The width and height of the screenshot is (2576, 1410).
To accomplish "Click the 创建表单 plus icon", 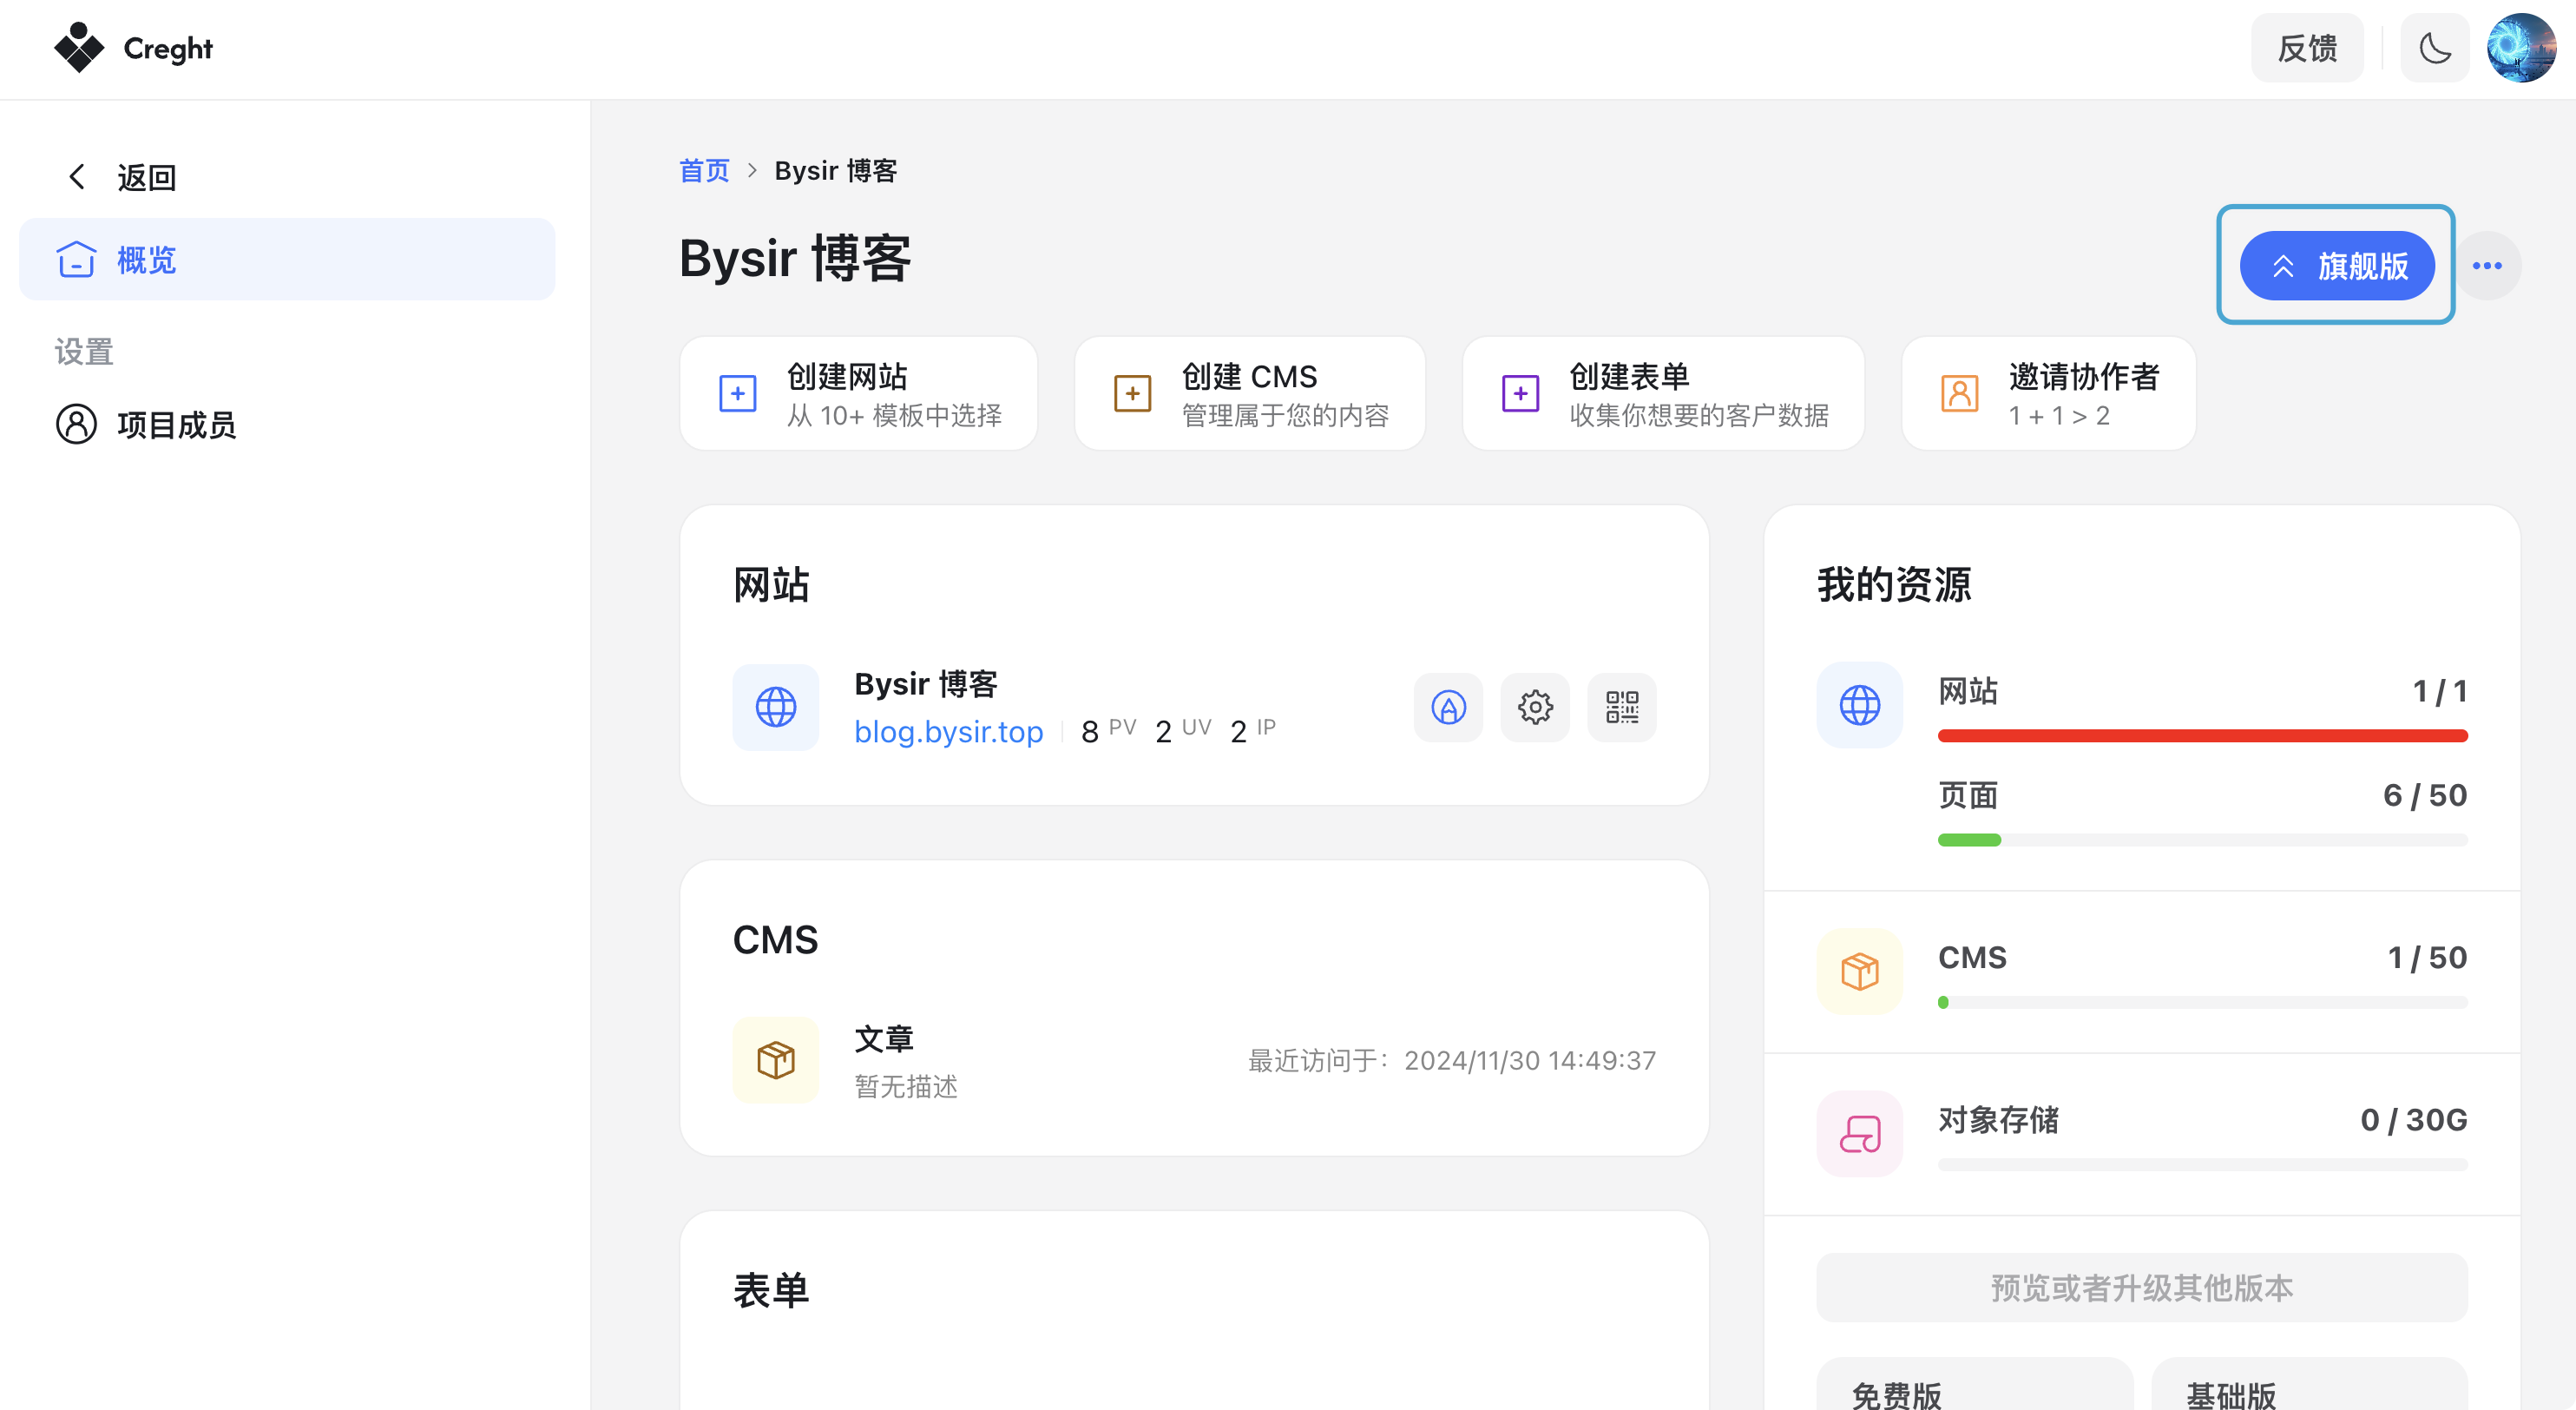I will coord(1521,394).
